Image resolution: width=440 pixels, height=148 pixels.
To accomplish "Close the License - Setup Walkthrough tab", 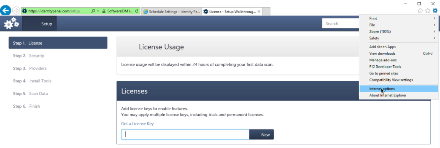I will click(x=259, y=11).
